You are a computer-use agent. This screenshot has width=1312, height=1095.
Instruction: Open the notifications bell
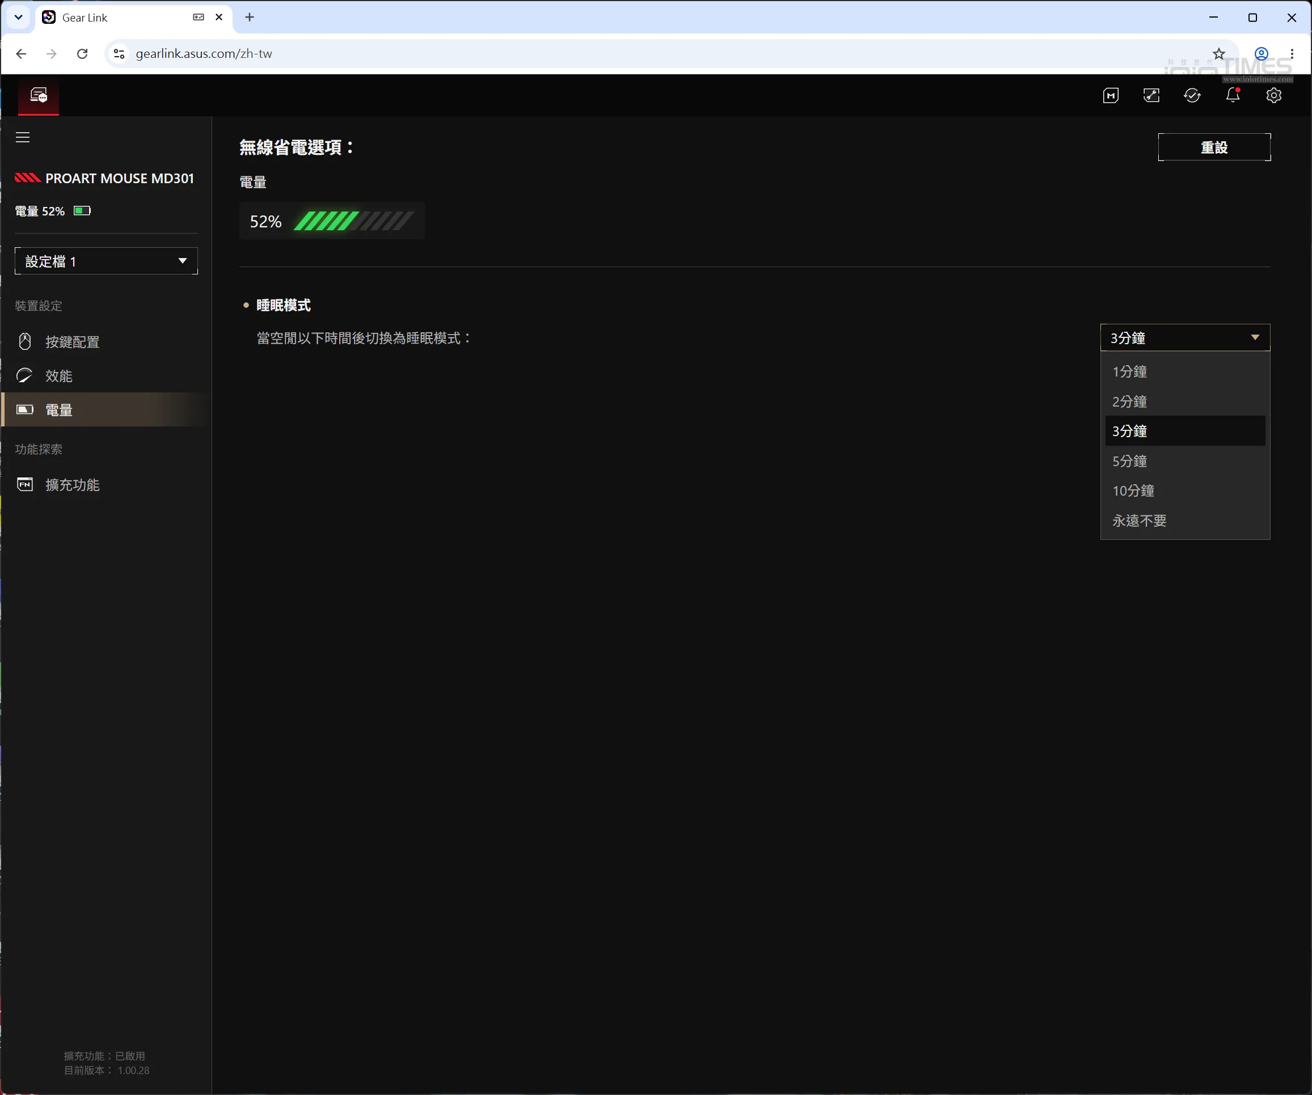1233,96
